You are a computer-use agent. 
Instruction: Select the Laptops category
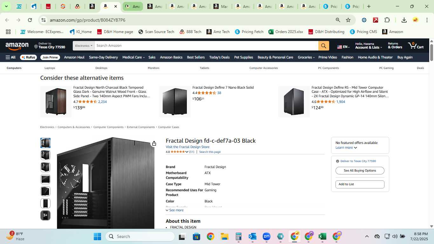coord(50,68)
